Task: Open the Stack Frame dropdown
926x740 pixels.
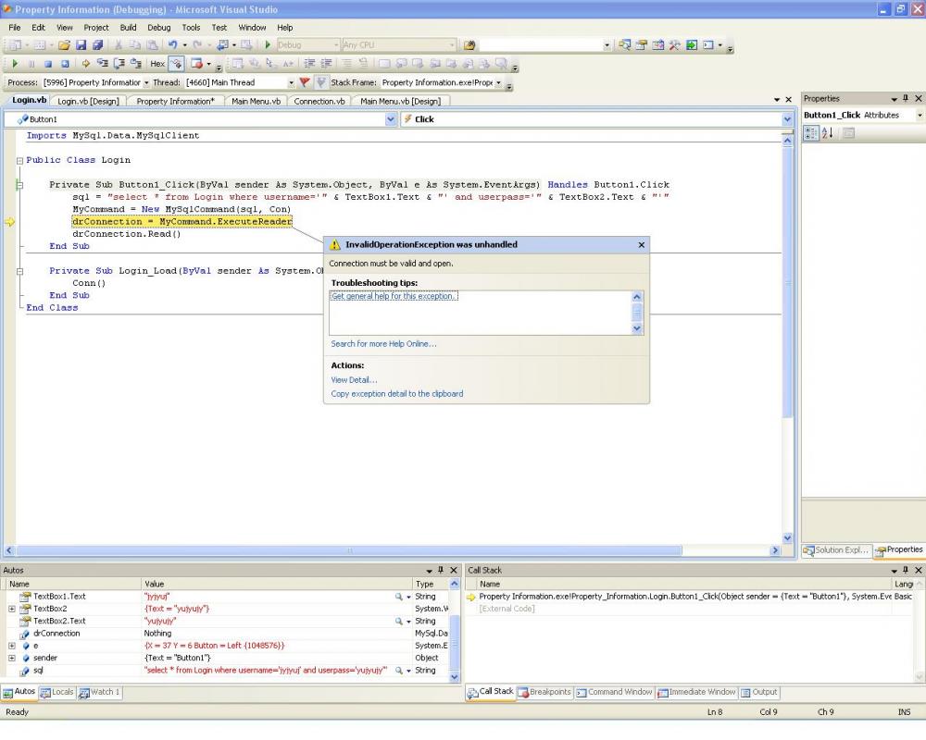Action: (499, 82)
